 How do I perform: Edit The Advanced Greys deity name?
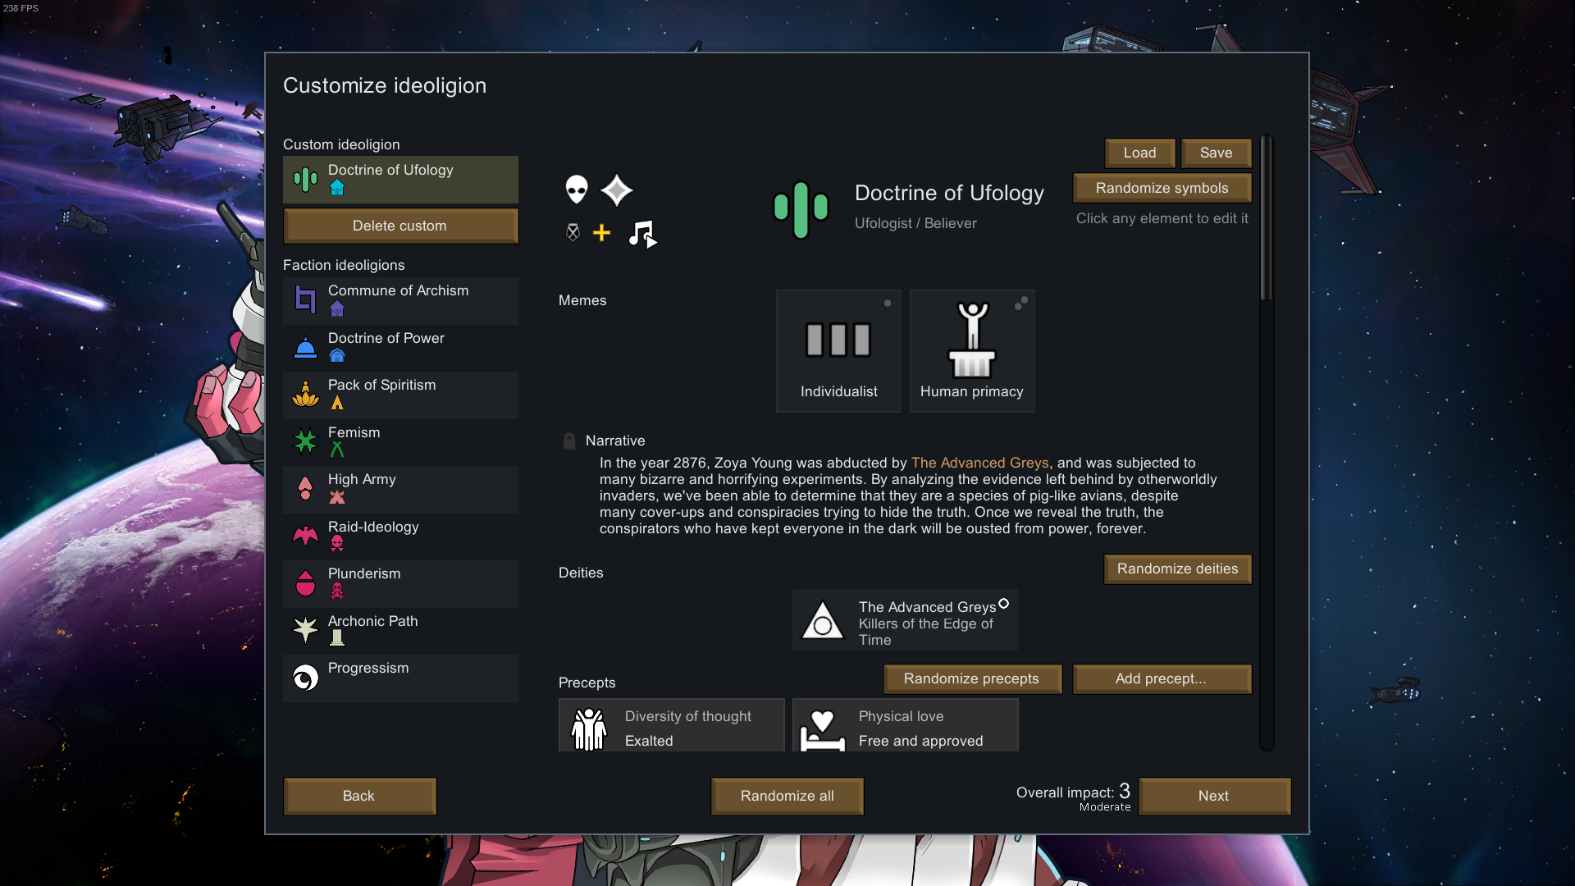pyautogui.click(x=927, y=607)
